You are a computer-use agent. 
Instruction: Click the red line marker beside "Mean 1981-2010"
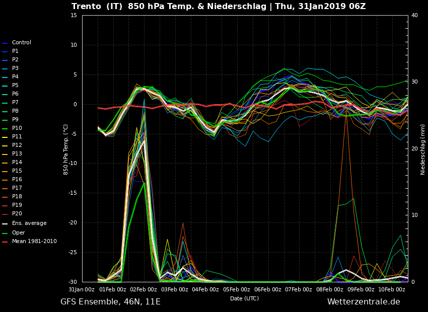point(5,242)
